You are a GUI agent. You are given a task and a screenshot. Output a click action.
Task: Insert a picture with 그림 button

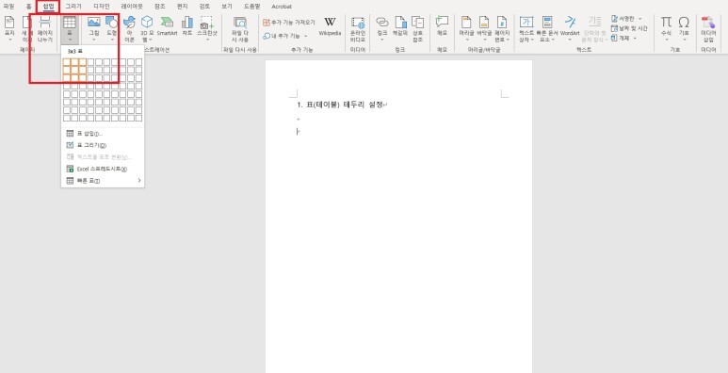point(94,28)
